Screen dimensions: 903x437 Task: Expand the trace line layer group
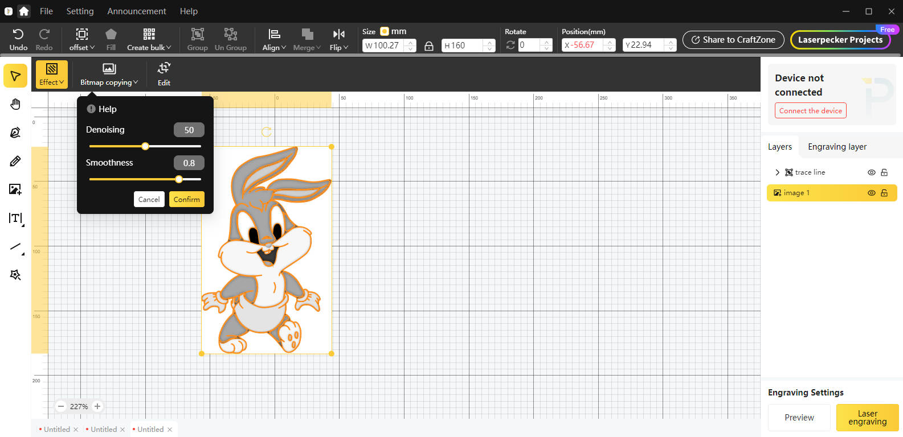click(777, 172)
